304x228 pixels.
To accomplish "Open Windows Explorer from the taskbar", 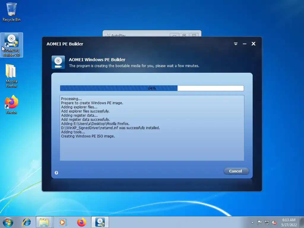I will point(44,222).
